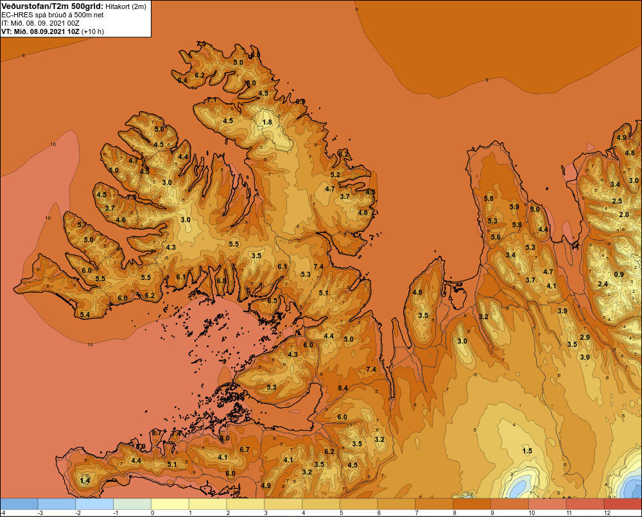Click the 5.7 temperature value
The image size is (642, 517).
coord(82,225)
